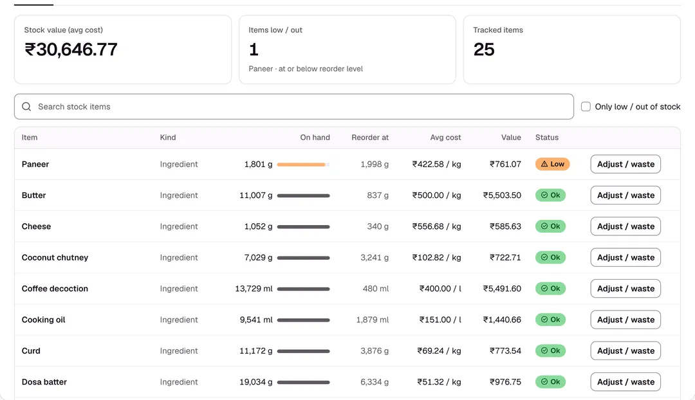Click the search magnifier icon

pyautogui.click(x=26, y=107)
